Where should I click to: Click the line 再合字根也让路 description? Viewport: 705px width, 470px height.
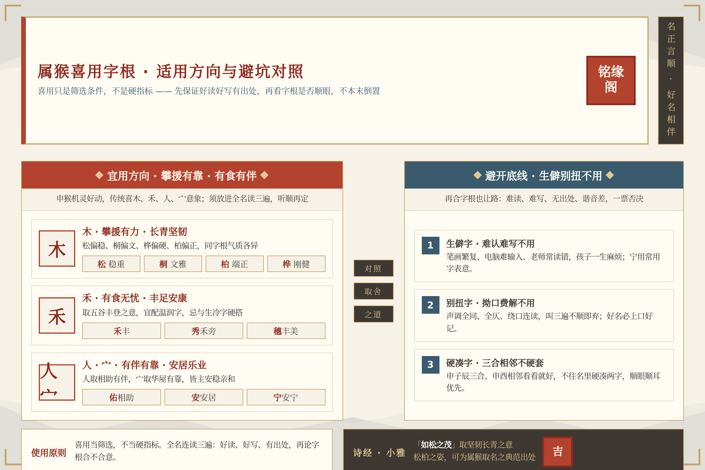[x=544, y=199]
